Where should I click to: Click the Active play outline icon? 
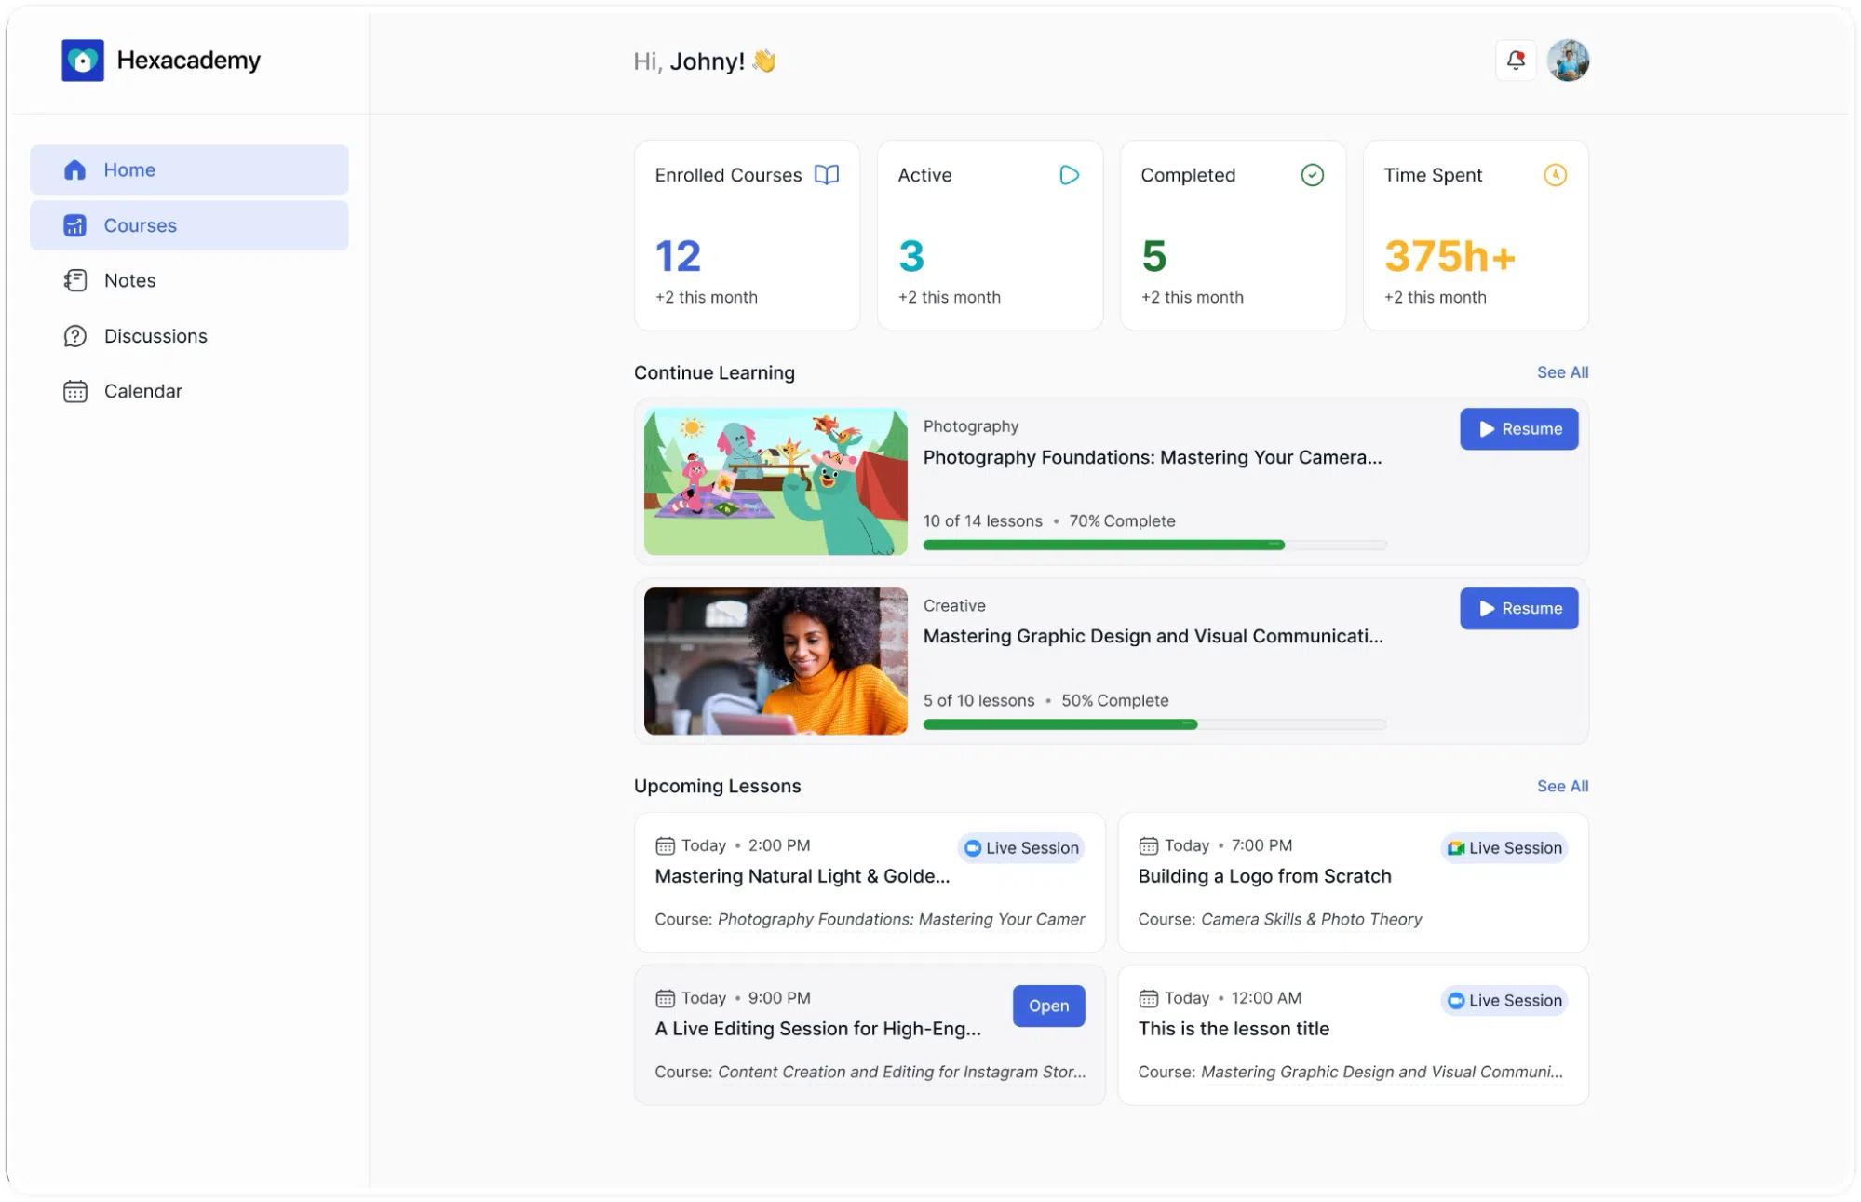[1069, 175]
